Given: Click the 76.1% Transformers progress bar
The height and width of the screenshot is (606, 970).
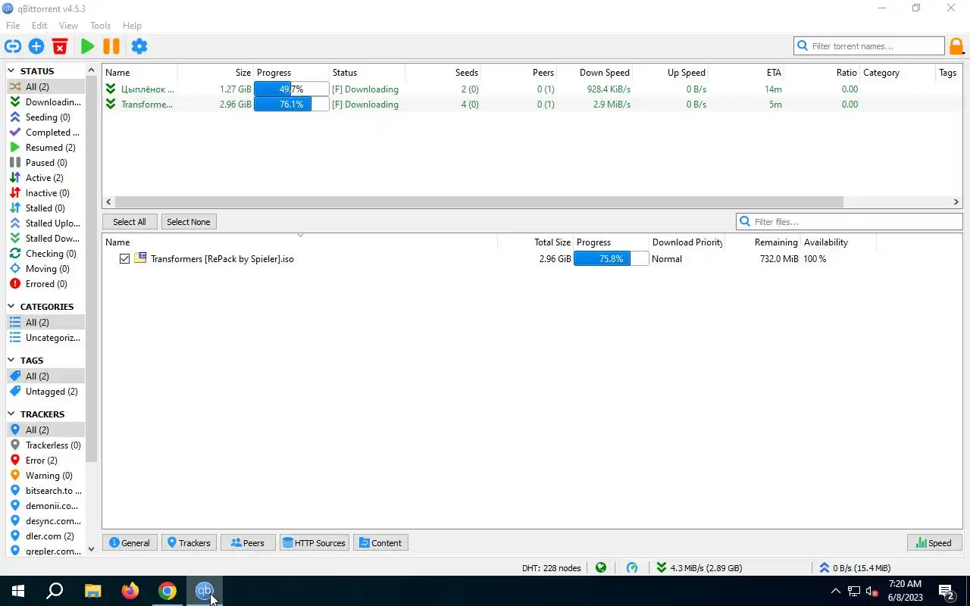Looking at the screenshot, I should coord(291,105).
